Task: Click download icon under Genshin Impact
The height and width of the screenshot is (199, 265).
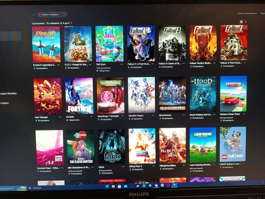Action: (x=130, y=119)
